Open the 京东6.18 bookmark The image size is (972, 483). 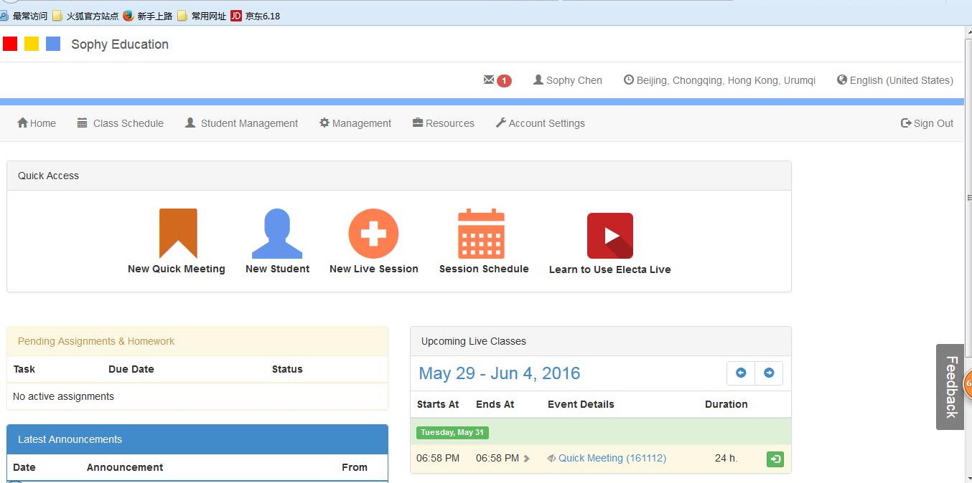[256, 16]
